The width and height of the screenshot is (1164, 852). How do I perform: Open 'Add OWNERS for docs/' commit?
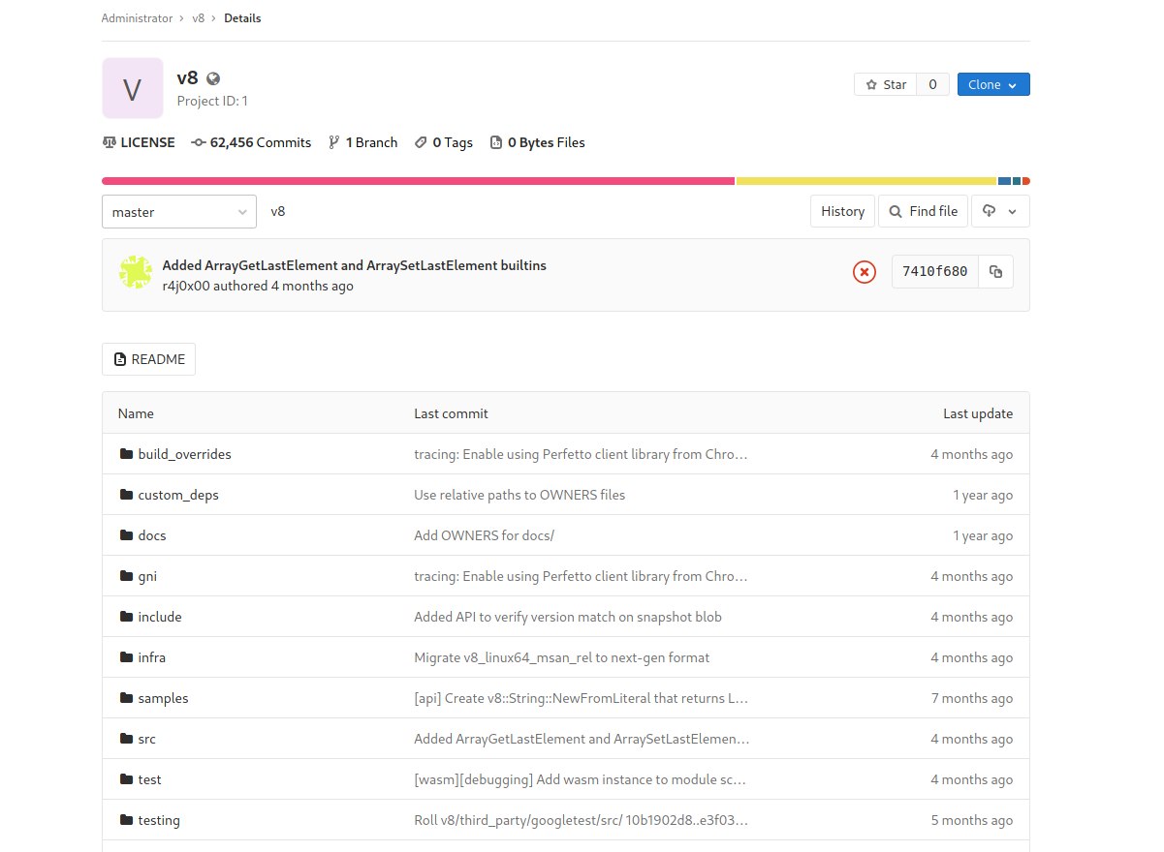[x=484, y=535]
